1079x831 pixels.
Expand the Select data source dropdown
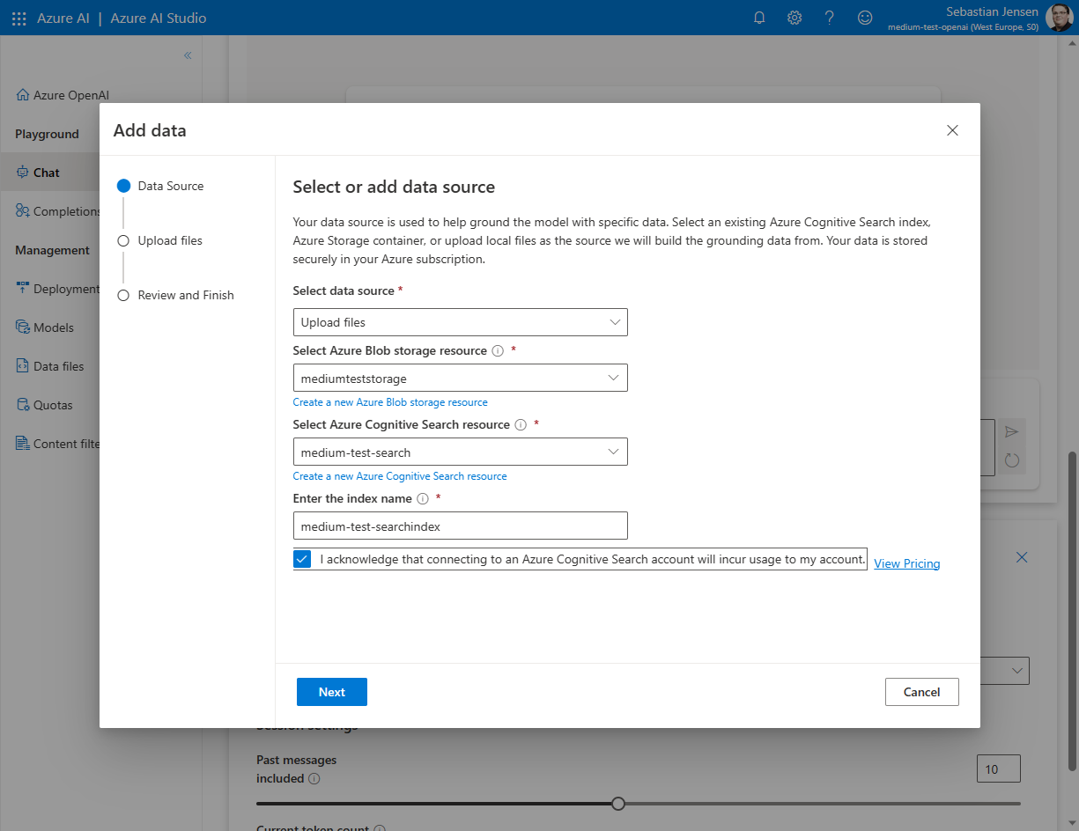click(x=460, y=322)
